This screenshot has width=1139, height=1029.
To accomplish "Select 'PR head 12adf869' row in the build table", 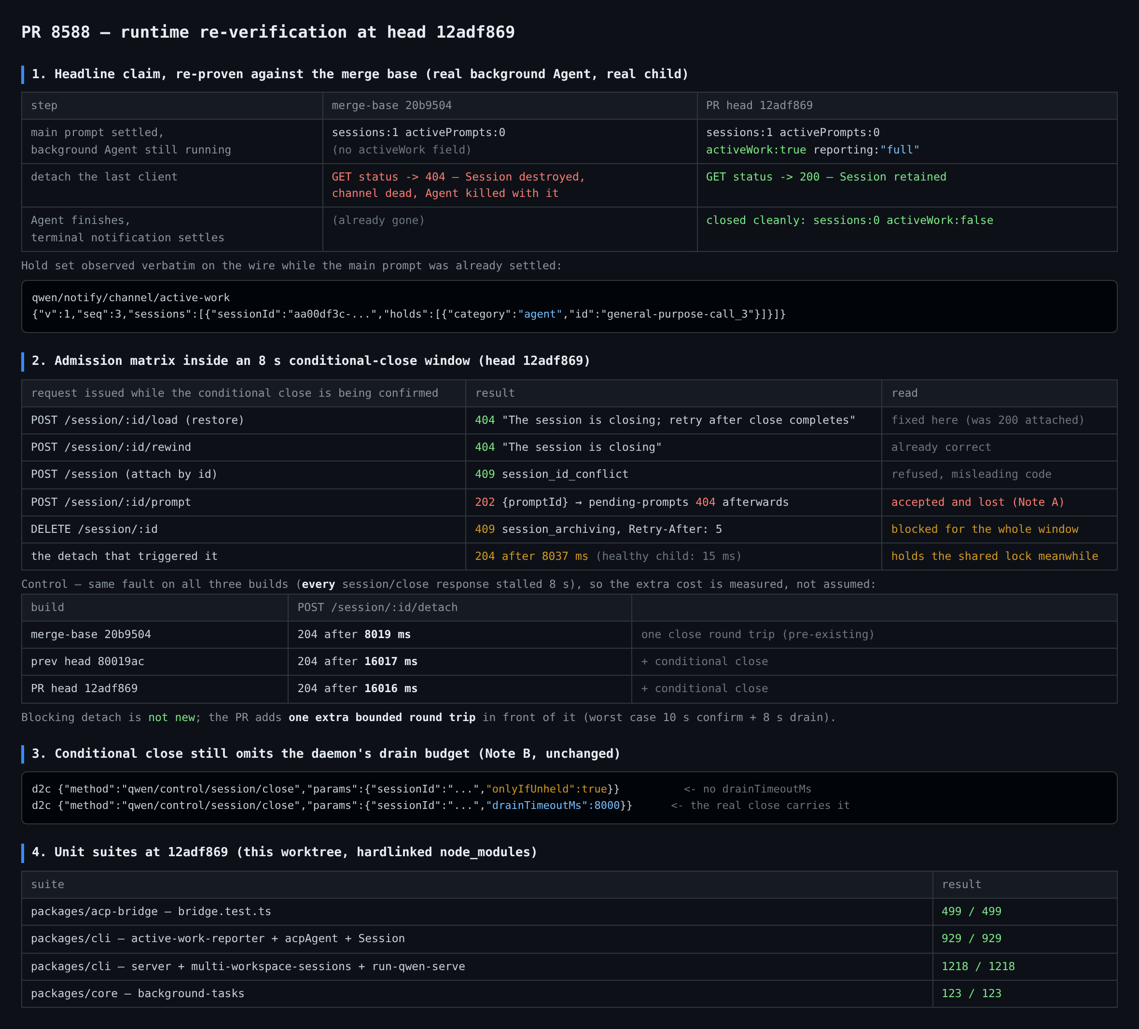I will pos(569,689).
